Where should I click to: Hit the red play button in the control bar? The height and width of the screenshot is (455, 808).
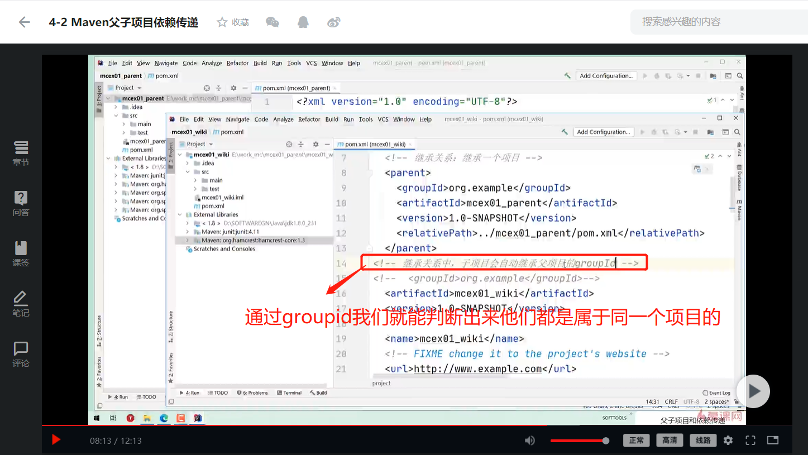(56, 440)
